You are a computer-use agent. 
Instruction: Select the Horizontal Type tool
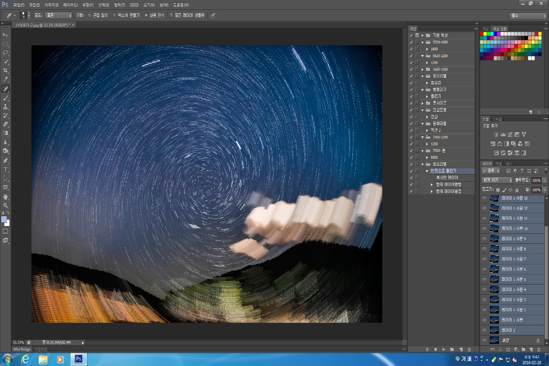click(5, 169)
